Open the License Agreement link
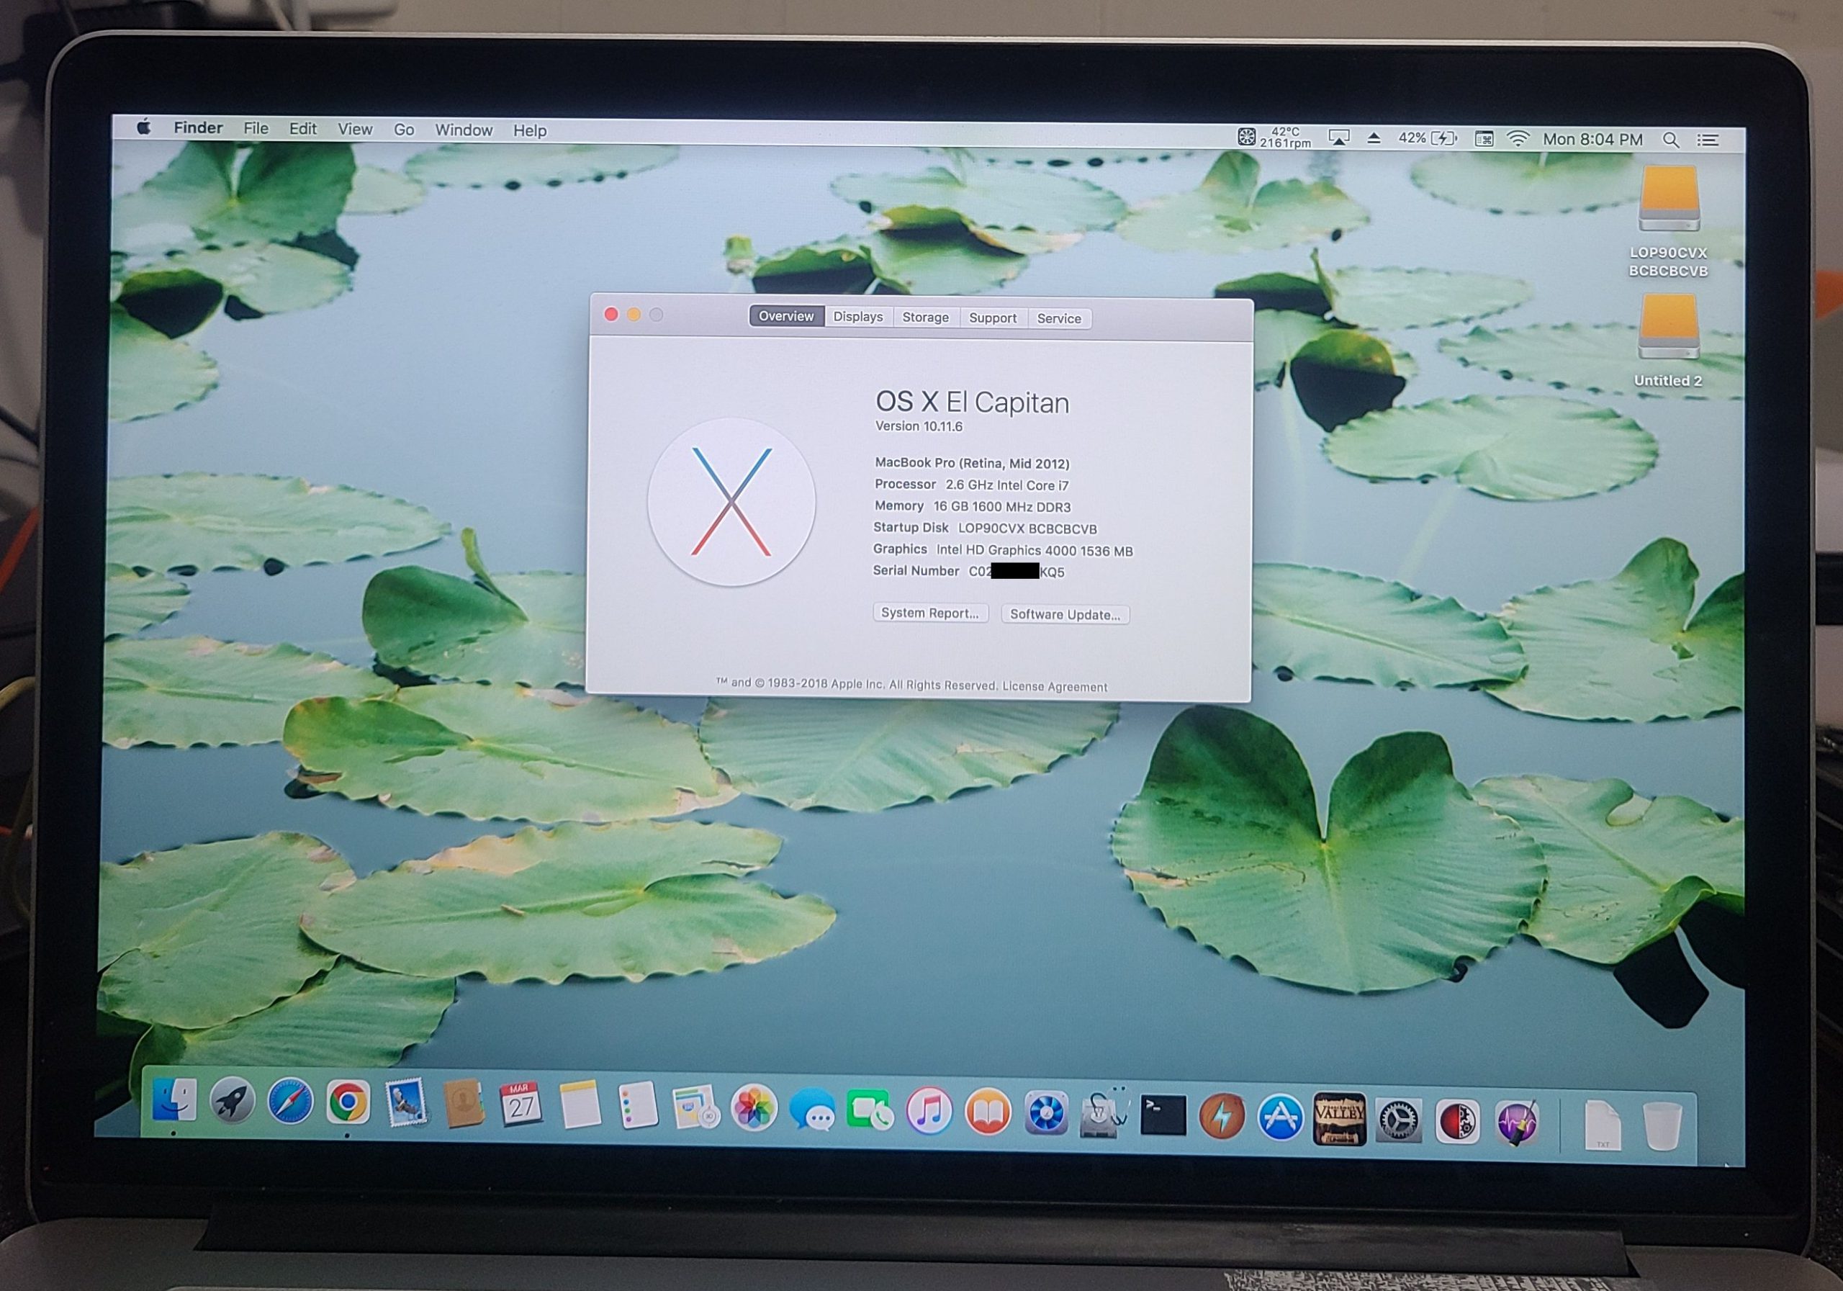Viewport: 1843px width, 1291px height. click(x=1054, y=686)
